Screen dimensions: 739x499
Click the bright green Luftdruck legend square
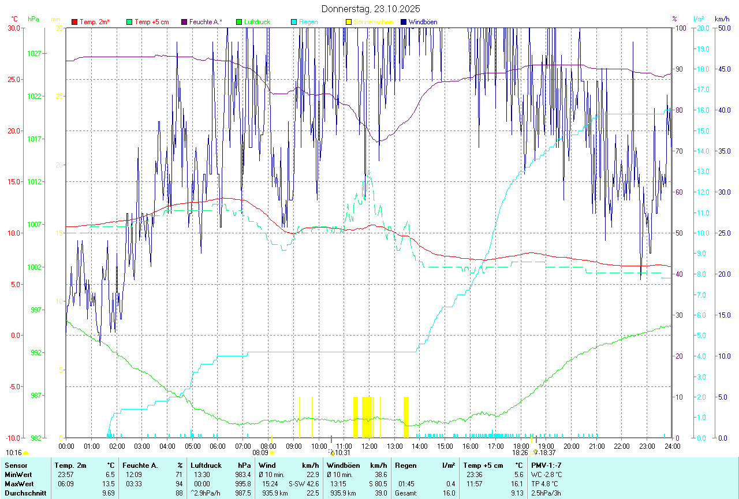[238, 22]
